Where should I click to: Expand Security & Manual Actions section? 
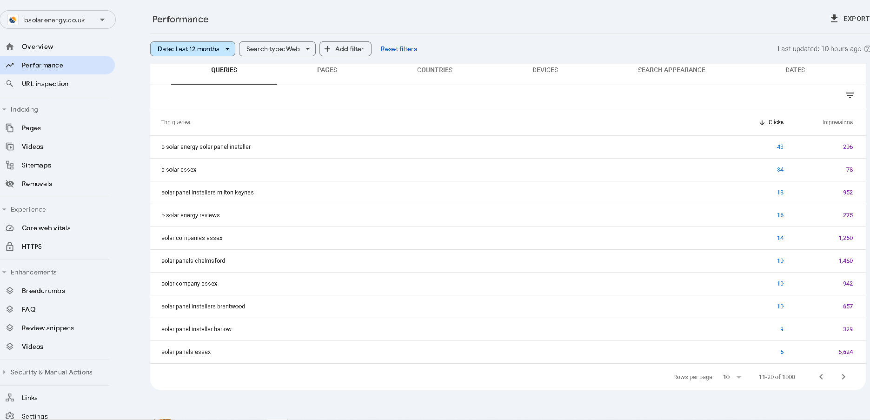coord(4,372)
